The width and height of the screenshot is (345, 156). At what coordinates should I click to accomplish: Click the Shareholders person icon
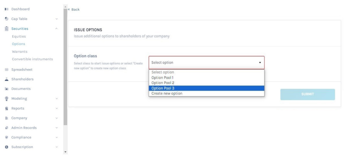(x=7, y=79)
